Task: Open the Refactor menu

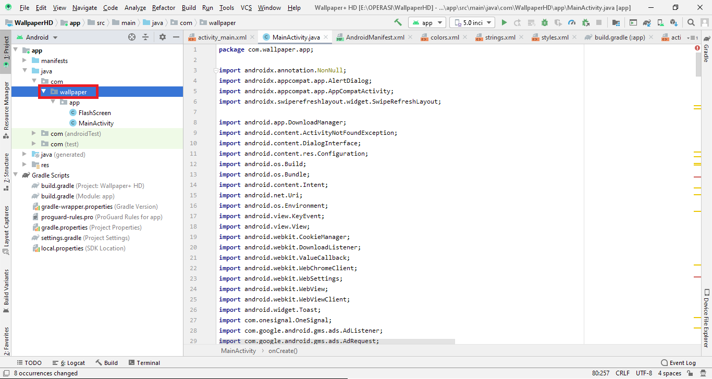Action: (x=164, y=8)
